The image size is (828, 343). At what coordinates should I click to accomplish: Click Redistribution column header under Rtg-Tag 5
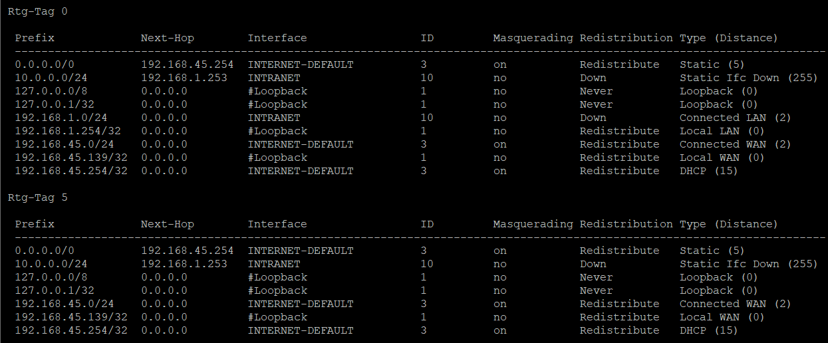(626, 224)
